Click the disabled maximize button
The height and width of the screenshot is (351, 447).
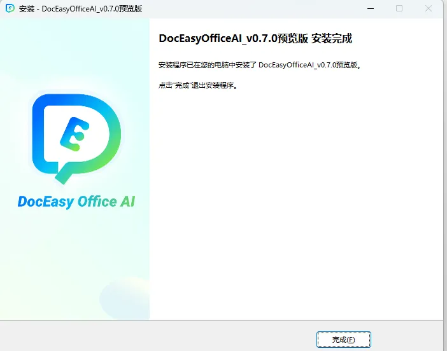point(399,8)
